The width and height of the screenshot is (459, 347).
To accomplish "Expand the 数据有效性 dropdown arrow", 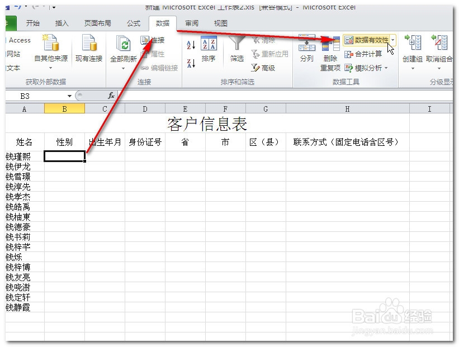I will (x=393, y=40).
